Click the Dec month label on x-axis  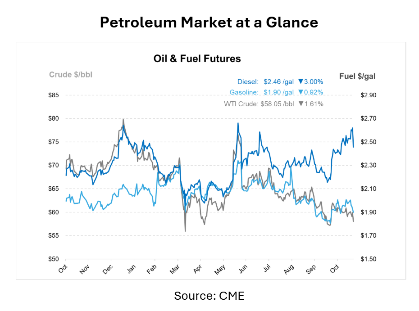point(108,270)
